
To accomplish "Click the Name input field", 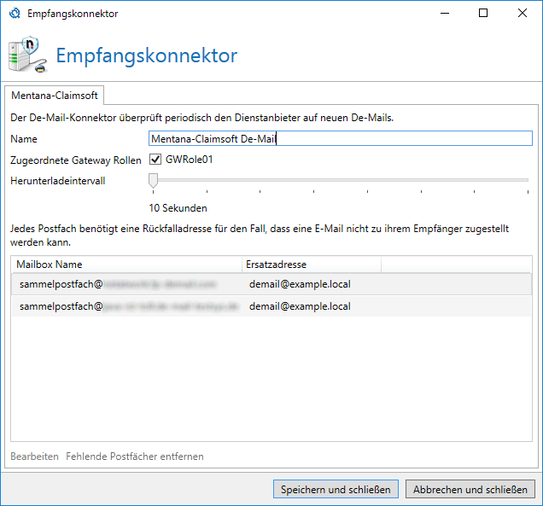I will [341, 138].
